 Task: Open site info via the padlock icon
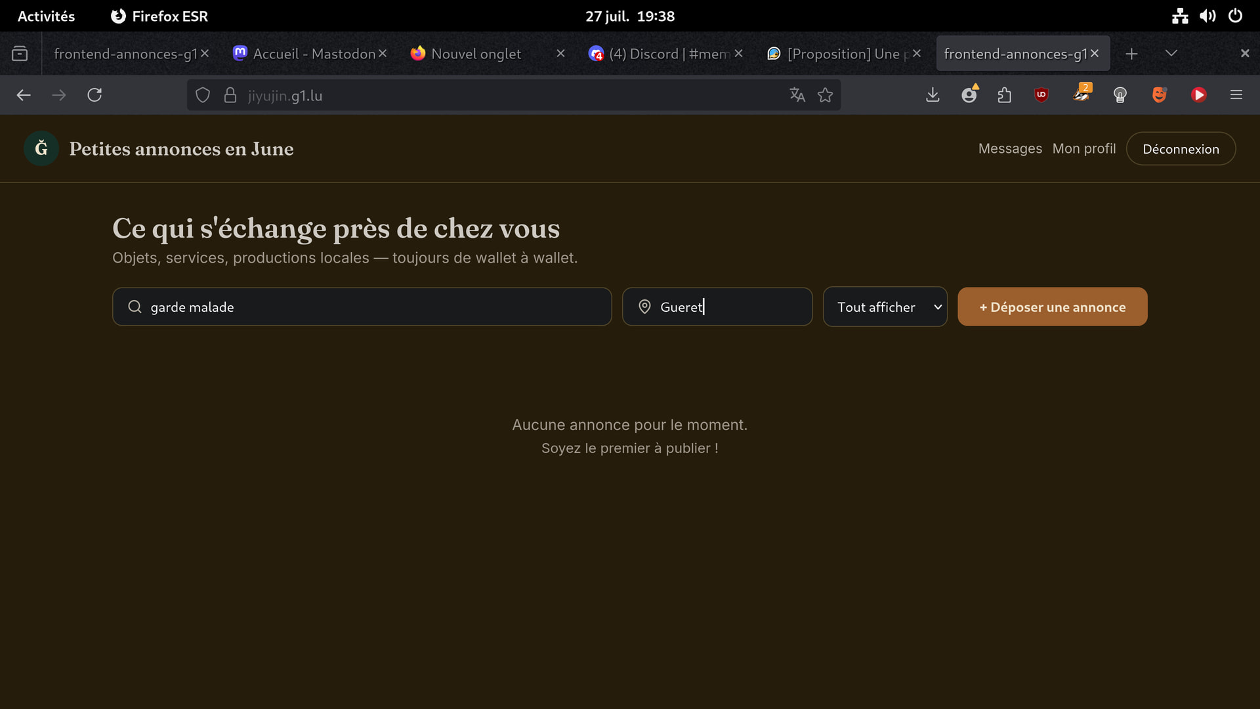[230, 95]
